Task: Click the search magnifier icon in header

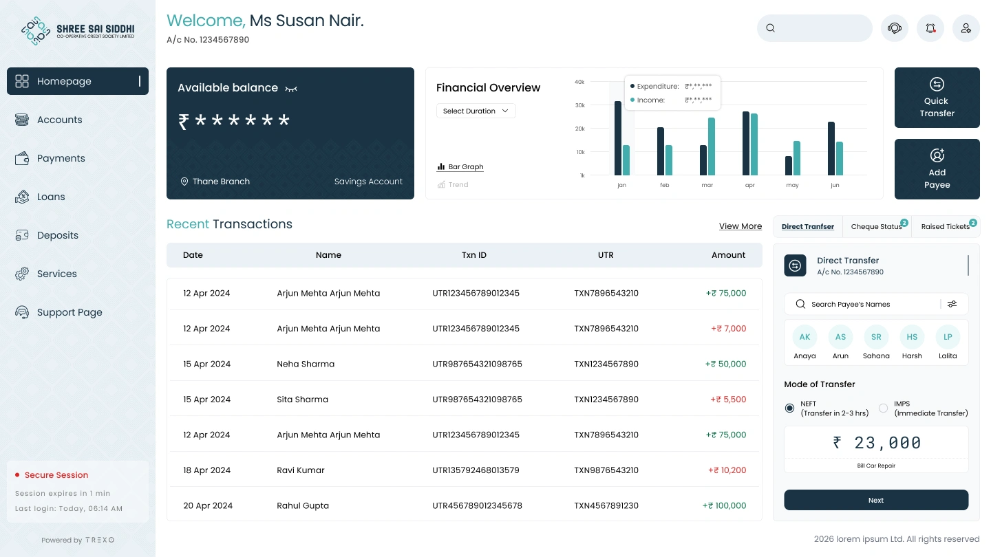Action: pos(771,28)
